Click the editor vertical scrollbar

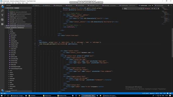[x=172, y=43]
